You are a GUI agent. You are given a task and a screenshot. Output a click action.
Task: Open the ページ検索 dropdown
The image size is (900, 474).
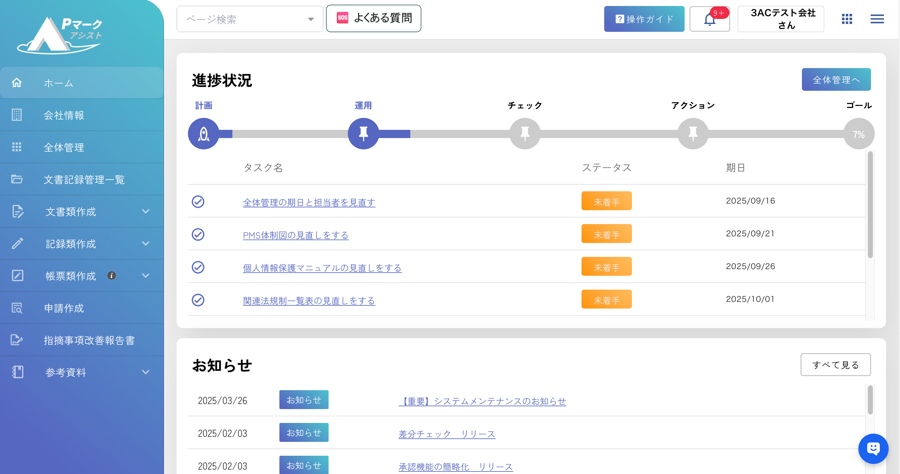click(250, 19)
